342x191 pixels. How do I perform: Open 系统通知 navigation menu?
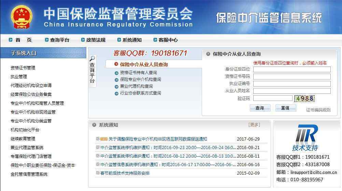click(132, 40)
